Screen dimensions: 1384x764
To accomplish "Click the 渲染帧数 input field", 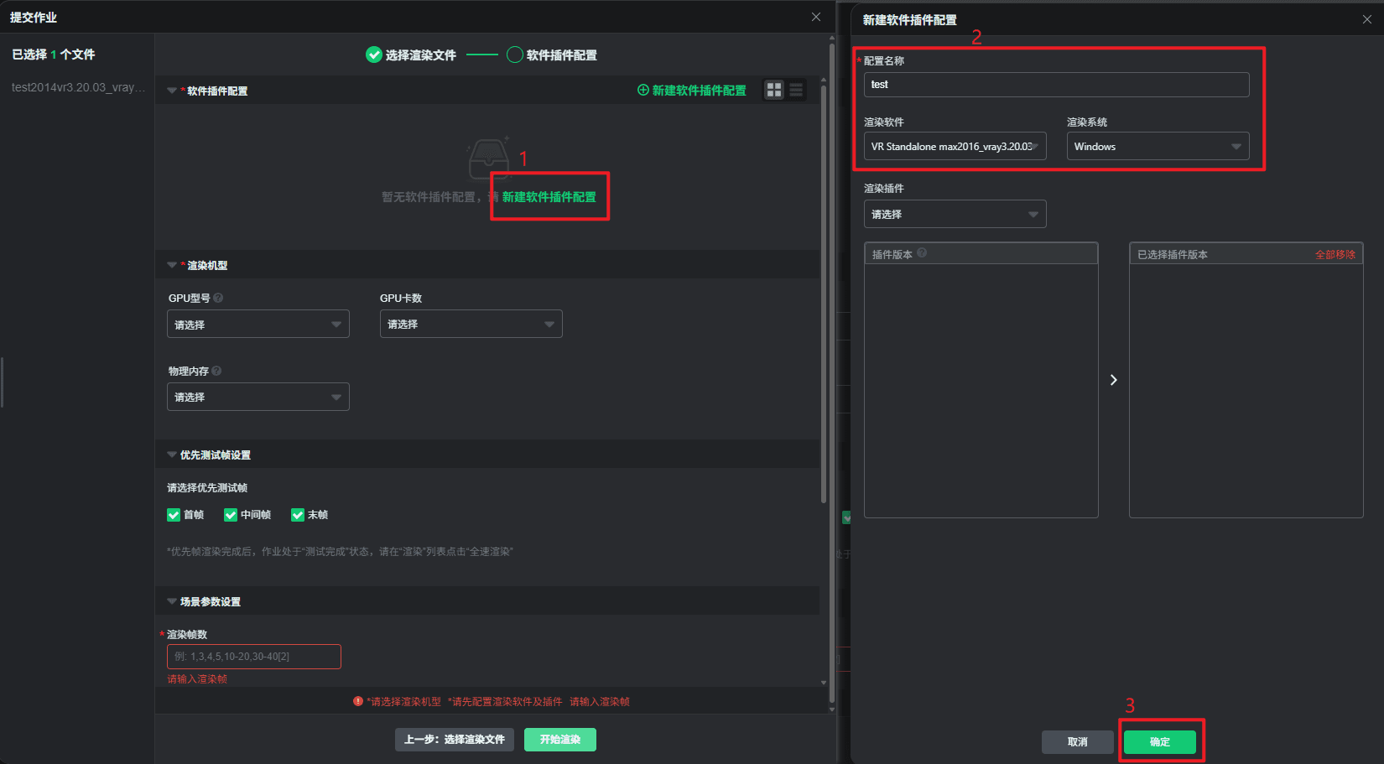I will [253, 657].
